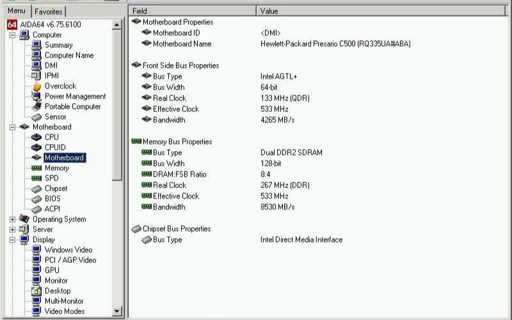Click the Intel Direct Media Interface value
512x320 pixels.
point(301,239)
